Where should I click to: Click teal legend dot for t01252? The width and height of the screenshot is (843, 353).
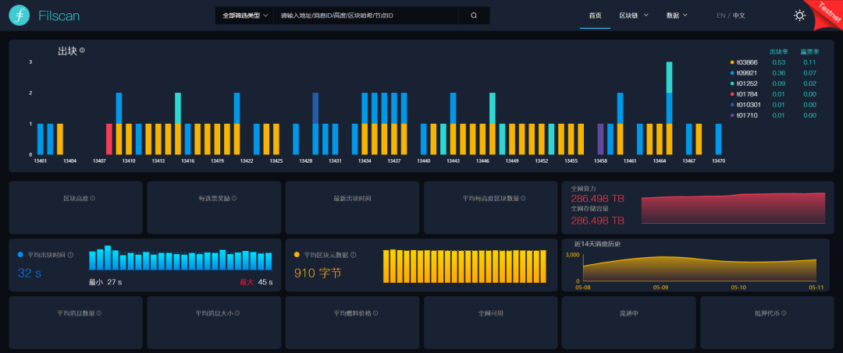(x=731, y=83)
